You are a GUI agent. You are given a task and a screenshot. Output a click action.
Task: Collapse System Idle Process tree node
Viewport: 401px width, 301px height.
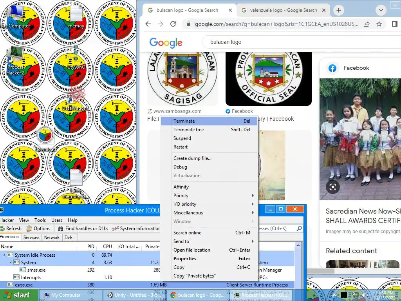click(x=4, y=255)
